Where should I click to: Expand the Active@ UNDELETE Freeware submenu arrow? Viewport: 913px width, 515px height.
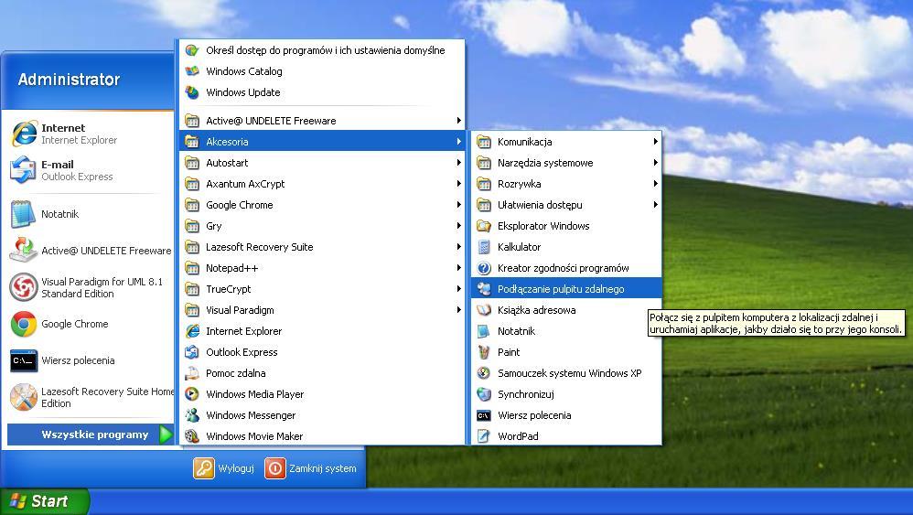459,121
